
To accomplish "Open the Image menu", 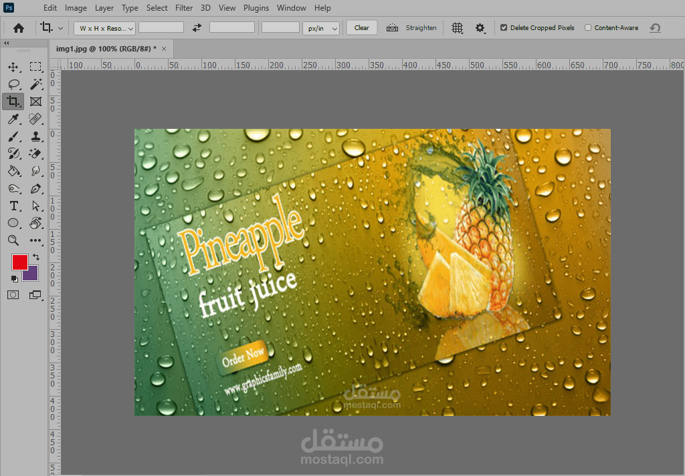I will [x=76, y=8].
